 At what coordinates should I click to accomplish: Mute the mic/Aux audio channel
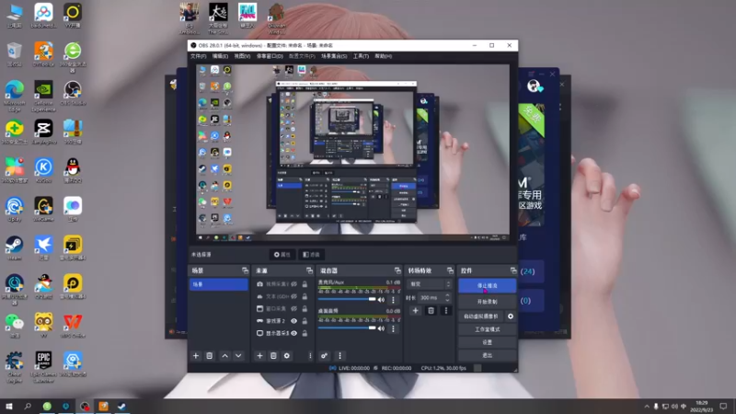pos(381,300)
